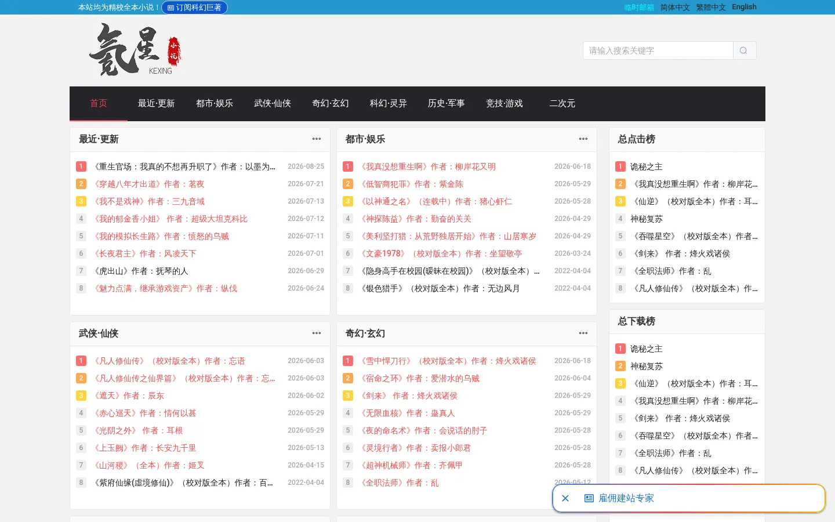
Task: Choose 科幻·灵异 in navigation bar
Action: pos(389,103)
